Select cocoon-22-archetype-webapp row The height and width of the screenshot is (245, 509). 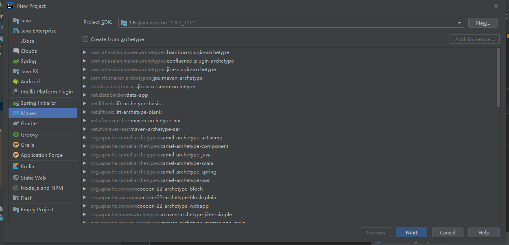289,206
